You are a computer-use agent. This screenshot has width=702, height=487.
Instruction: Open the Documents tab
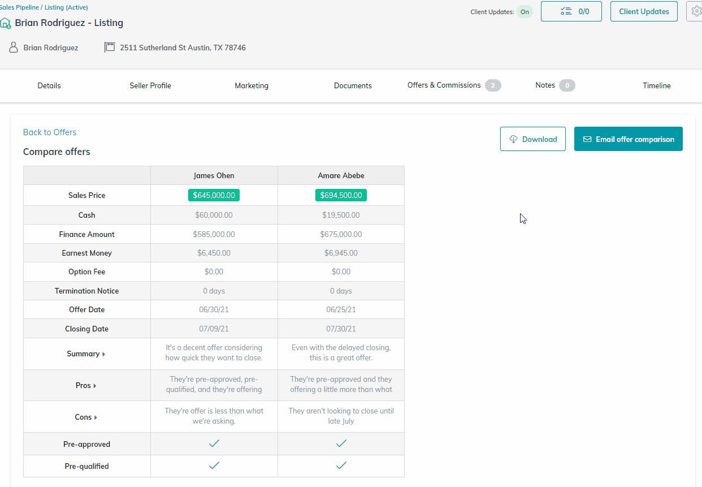click(353, 86)
